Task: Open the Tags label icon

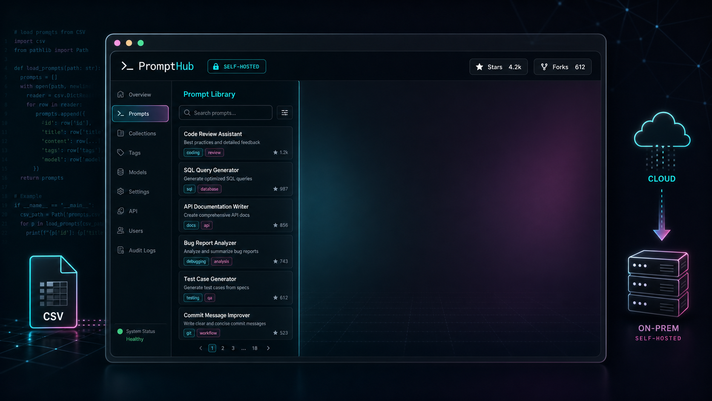Action: [121, 153]
